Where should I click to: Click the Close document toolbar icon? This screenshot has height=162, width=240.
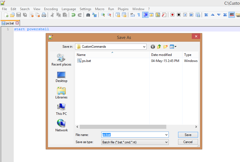point(31,15)
